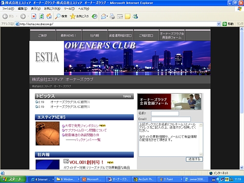Click the Email input field
Image resolution: width=244 pixels, height=183 pixels.
click(x=171, y=119)
